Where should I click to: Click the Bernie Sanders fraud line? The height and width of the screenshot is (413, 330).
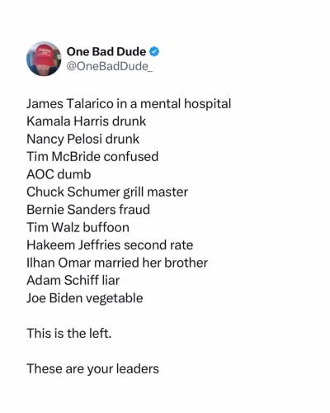point(88,210)
